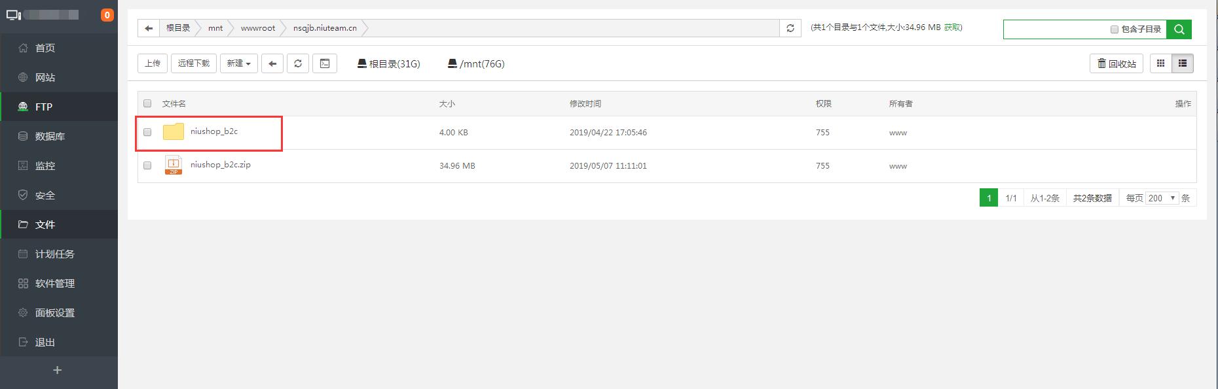
Task: Click the niushop_b2c.zip archive icon
Action: pyautogui.click(x=174, y=165)
